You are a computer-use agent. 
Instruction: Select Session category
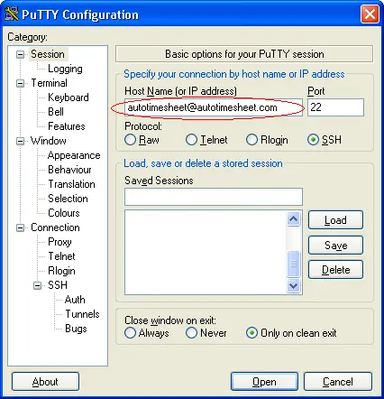(x=48, y=54)
